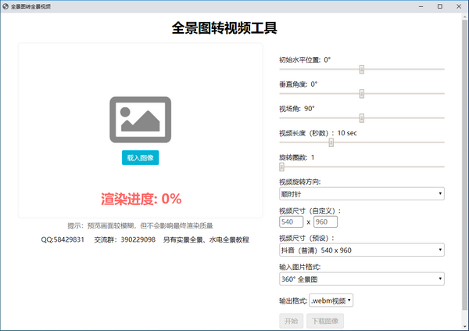Click the custom height field showing 960
469x331 pixels.
tap(325, 222)
